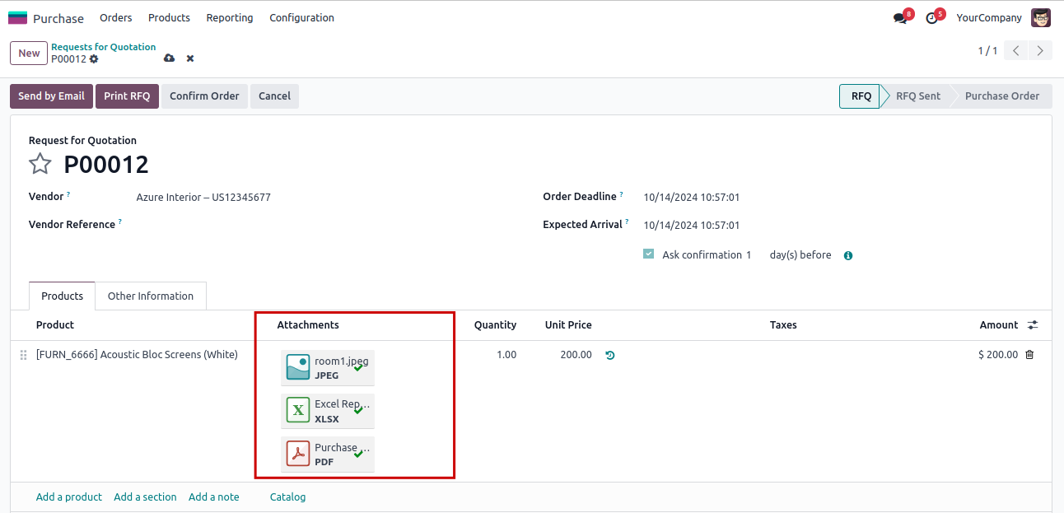Viewport: 1064px width, 513px height.
Task: Click the reset unit price icon
Action: click(x=609, y=355)
